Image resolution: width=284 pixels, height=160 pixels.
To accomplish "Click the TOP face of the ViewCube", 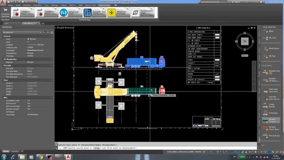I will pos(245,41).
